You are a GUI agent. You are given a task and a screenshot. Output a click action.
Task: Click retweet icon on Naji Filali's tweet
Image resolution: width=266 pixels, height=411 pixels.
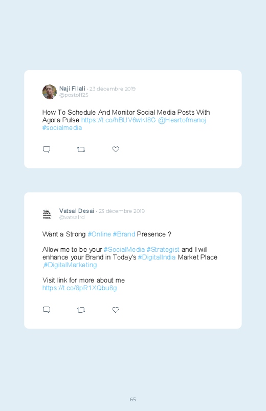(x=81, y=149)
